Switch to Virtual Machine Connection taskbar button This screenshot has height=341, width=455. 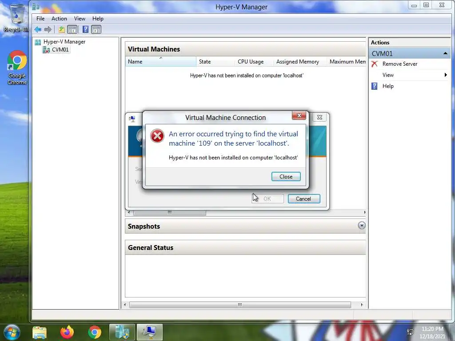pyautogui.click(x=150, y=332)
